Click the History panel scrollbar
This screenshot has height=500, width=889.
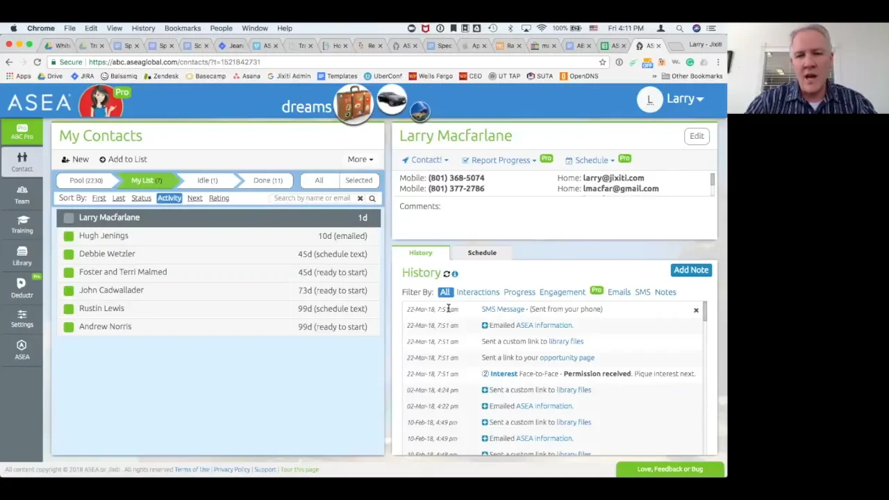pos(705,311)
